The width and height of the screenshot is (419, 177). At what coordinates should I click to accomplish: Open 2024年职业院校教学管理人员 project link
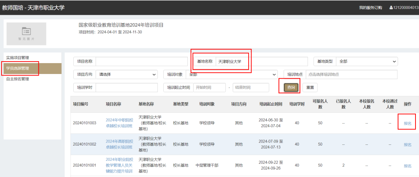click(119, 165)
